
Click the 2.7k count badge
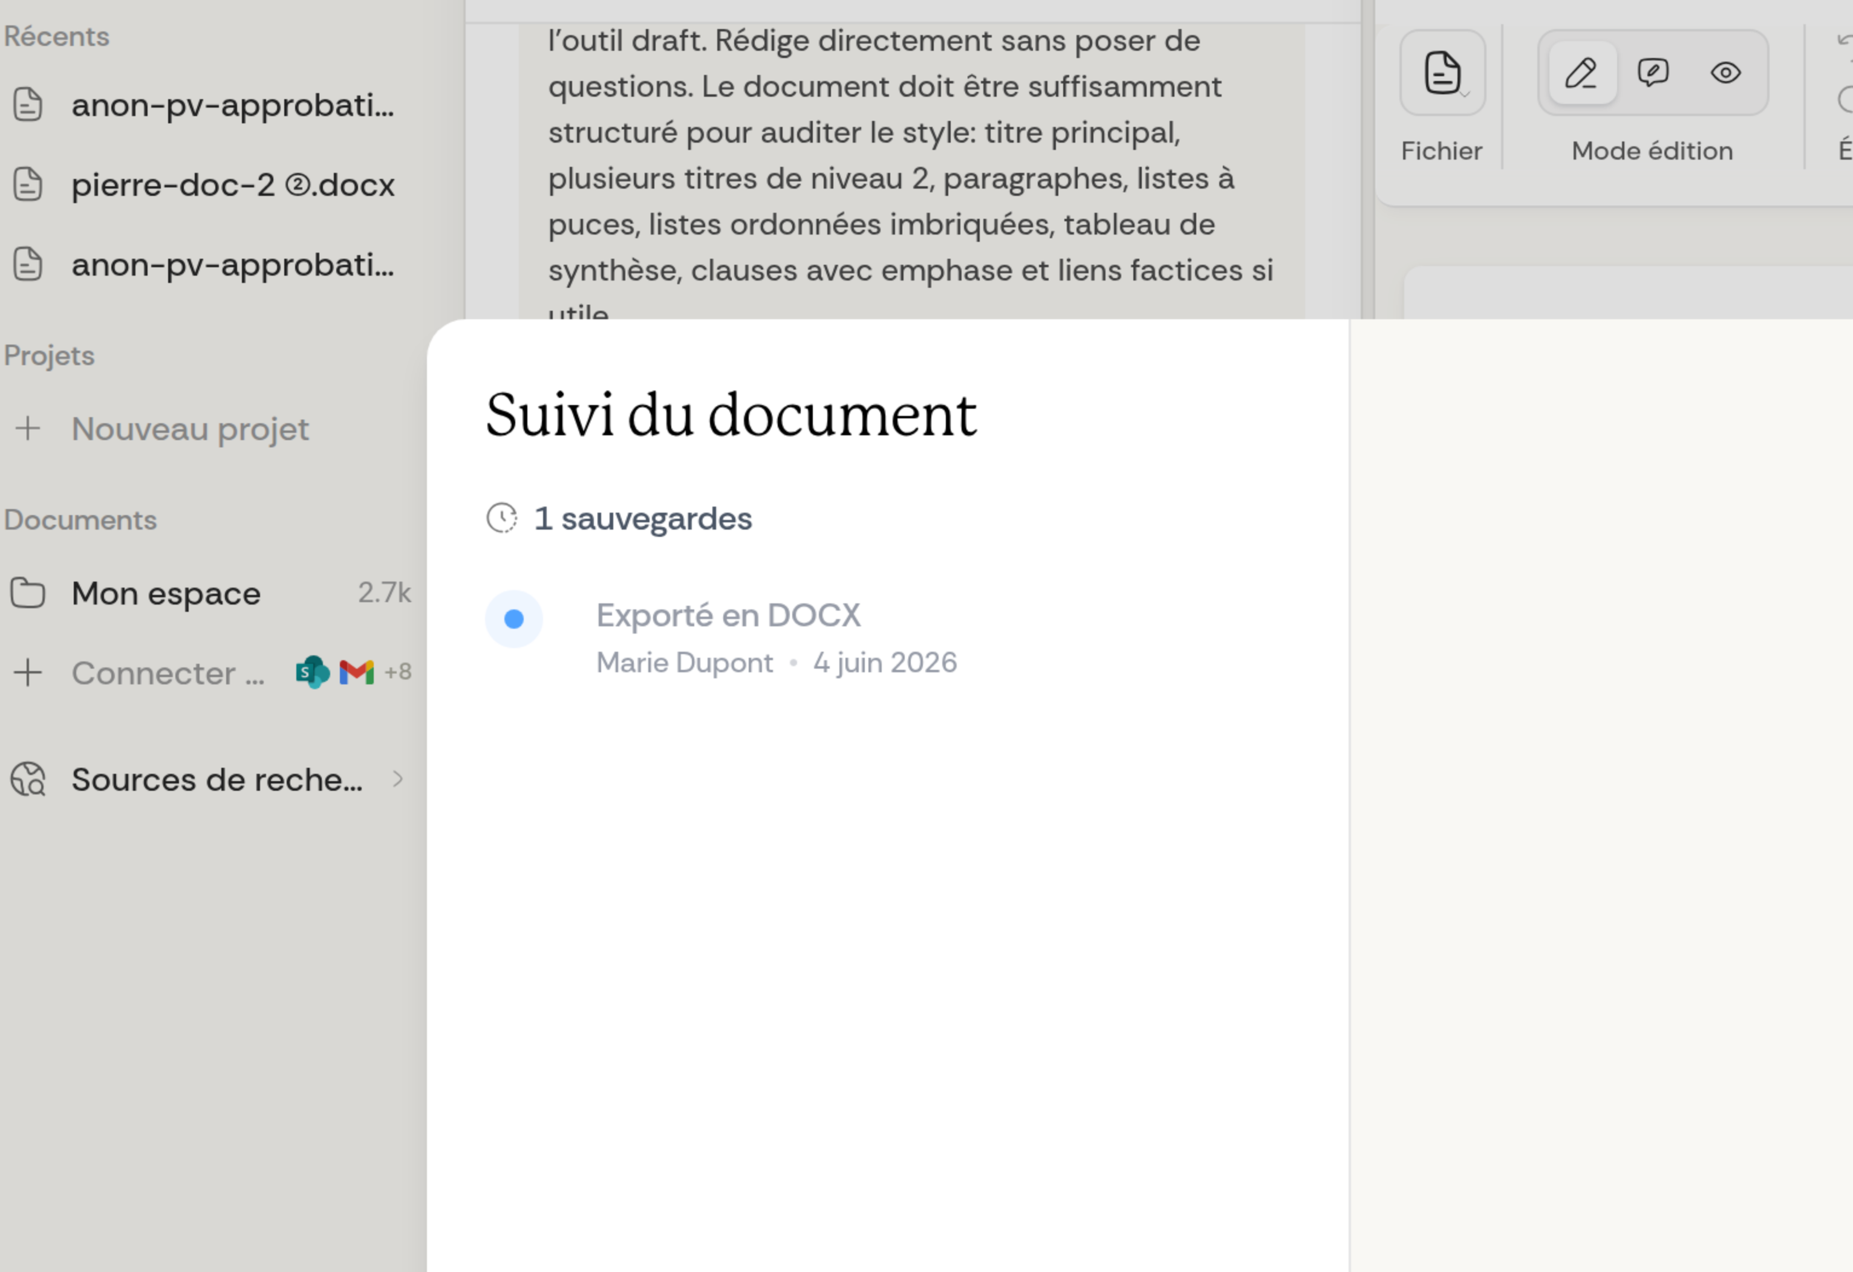click(x=384, y=592)
